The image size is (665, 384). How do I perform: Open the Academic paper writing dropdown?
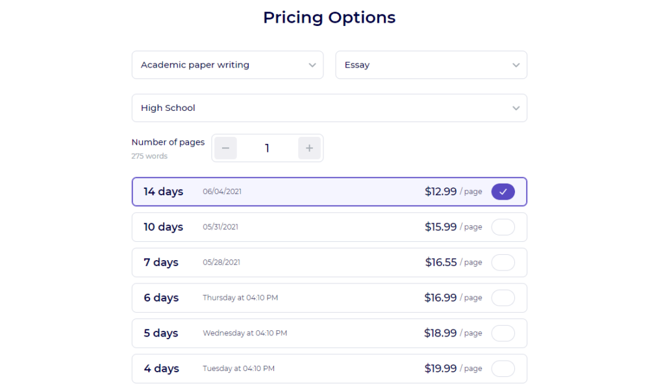[227, 65]
